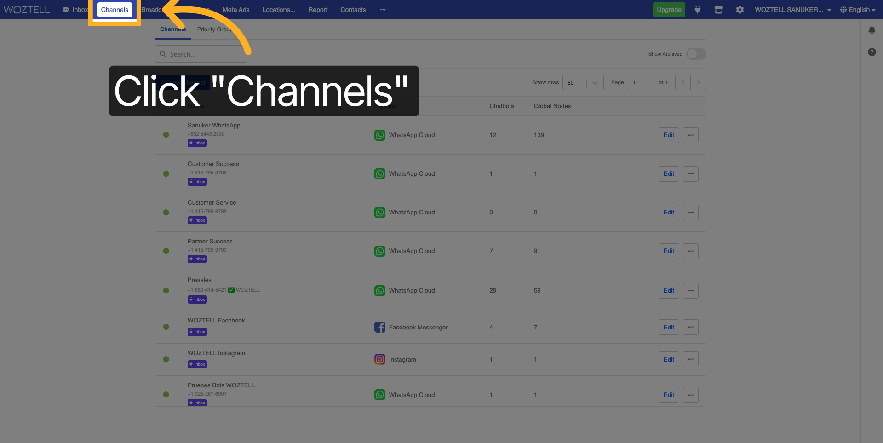
Task: Click the Upgrade button
Action: (x=669, y=10)
